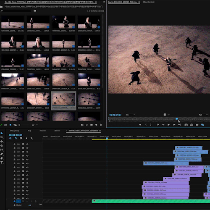Switch to the Effect Controls tab
Viewport: 210px width, 210px height.
pyautogui.click(x=149, y=2)
